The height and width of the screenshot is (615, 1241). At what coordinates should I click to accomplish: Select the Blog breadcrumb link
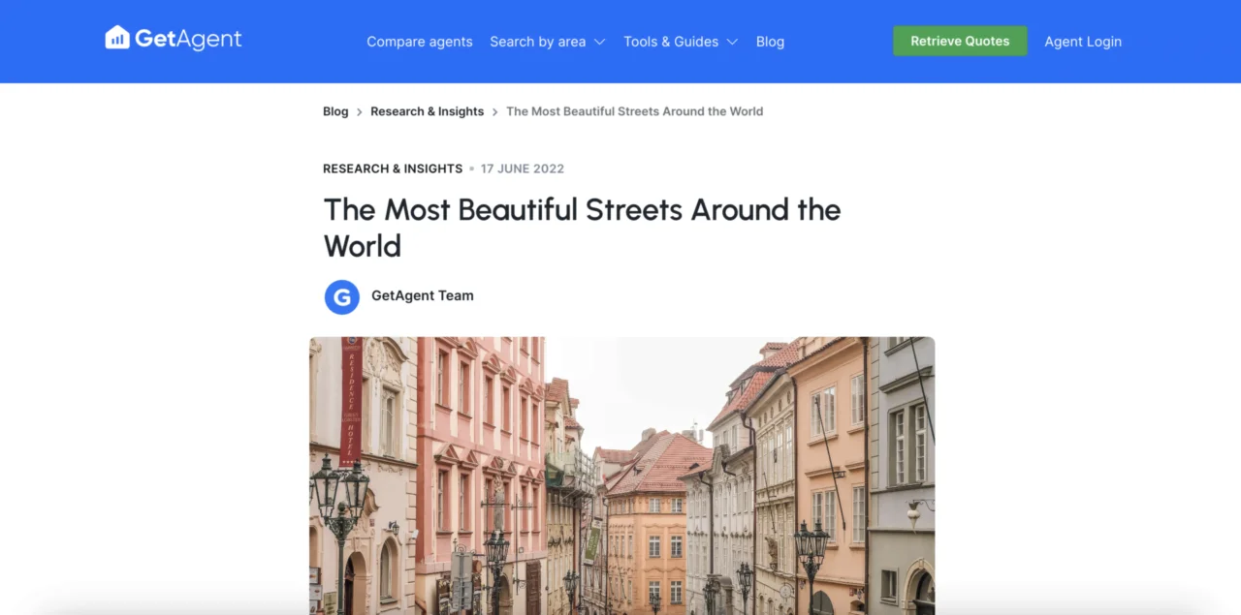click(x=335, y=111)
